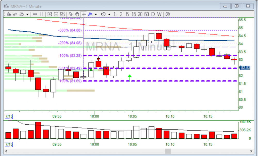This screenshot has height=156, width=258.
Task: Select the Fibonacci drawing tool icon
Action: tap(90, 14)
